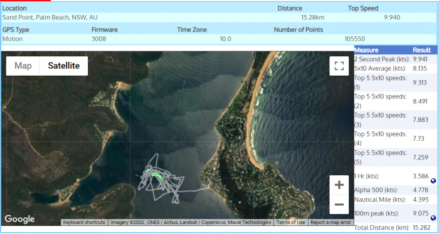The width and height of the screenshot is (439, 234).
Task: Click globe icon beside 1 Hr result
Action: pyautogui.click(x=433, y=181)
